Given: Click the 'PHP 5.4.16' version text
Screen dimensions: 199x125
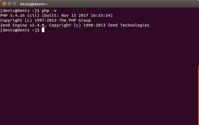Looking at the screenshot, I should pyautogui.click(x=13, y=15).
